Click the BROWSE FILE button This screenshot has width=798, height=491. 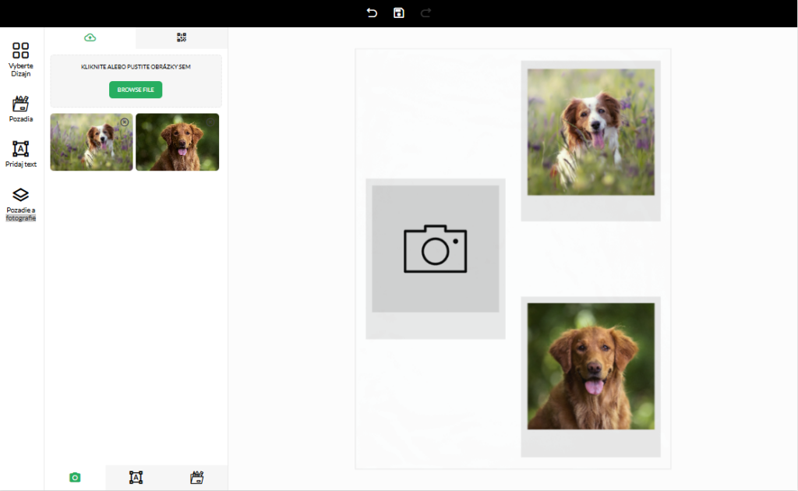(x=136, y=90)
